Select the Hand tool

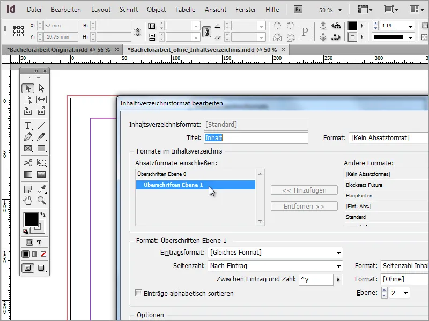28,201
